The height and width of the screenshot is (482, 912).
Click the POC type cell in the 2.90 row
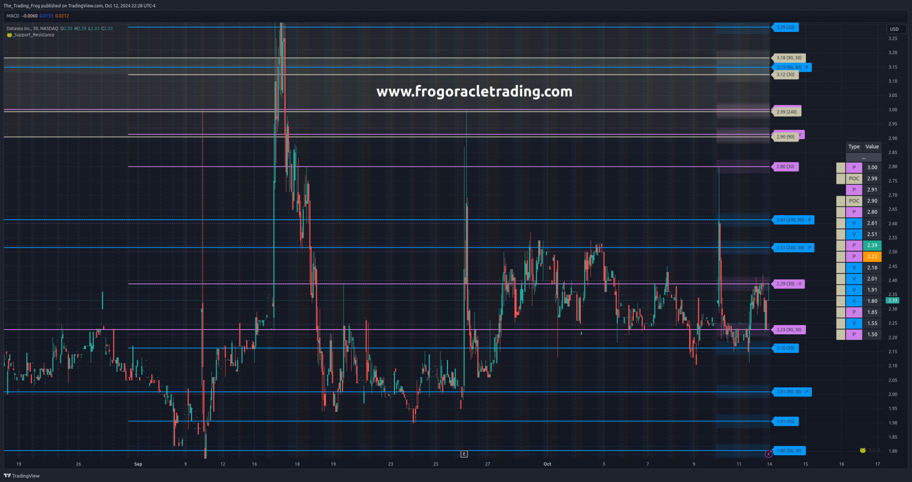click(x=854, y=201)
